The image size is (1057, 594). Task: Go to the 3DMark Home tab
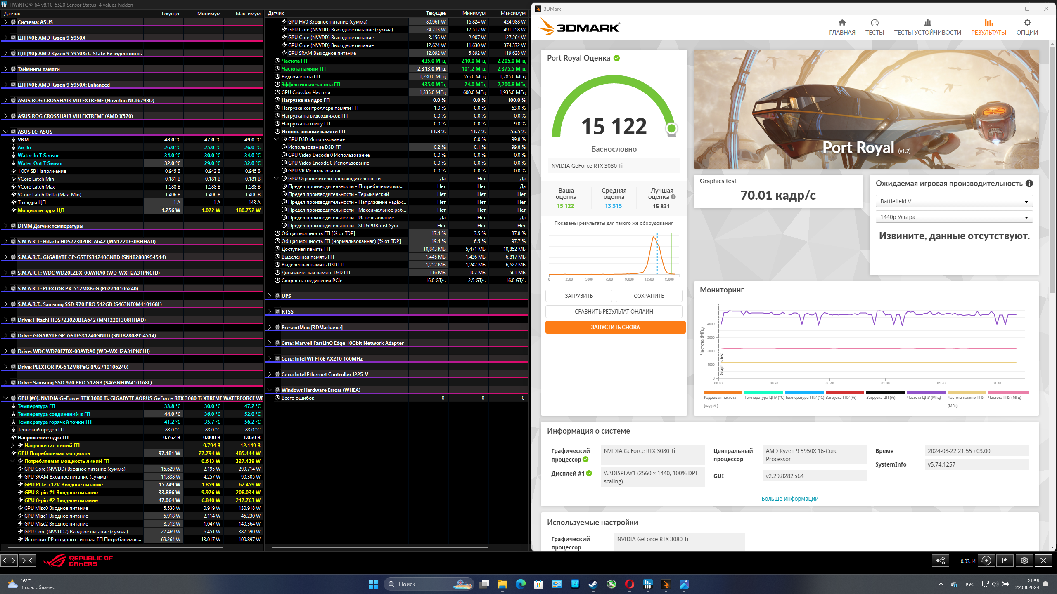coord(842,27)
